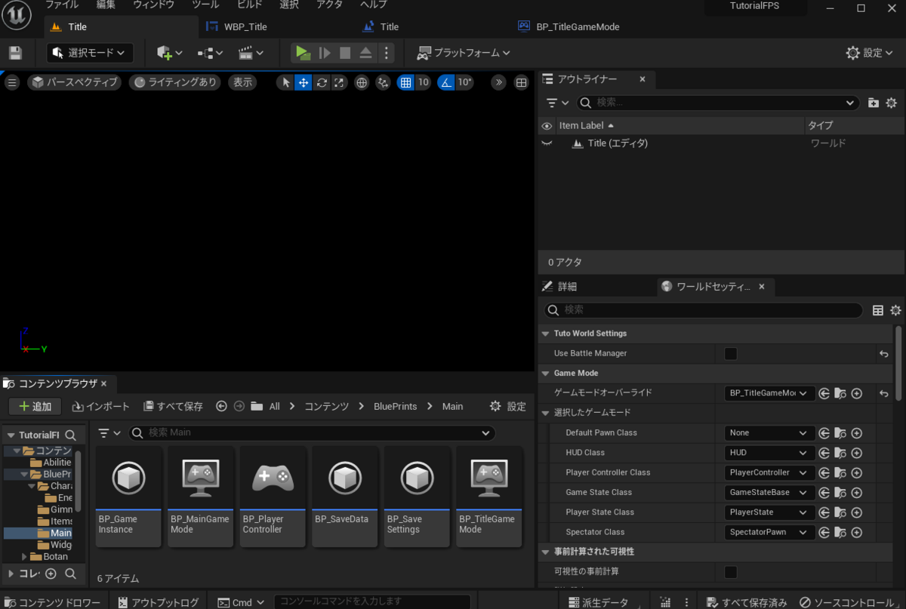Toggle visibility of Title (エディタ) row
906x609 pixels.
(547, 143)
